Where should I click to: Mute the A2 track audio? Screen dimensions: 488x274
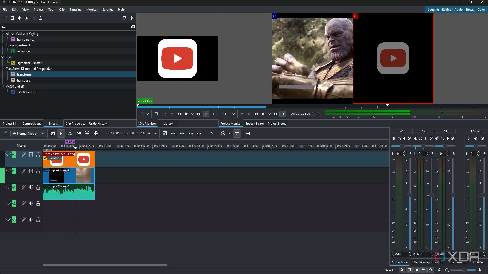[x=31, y=203]
